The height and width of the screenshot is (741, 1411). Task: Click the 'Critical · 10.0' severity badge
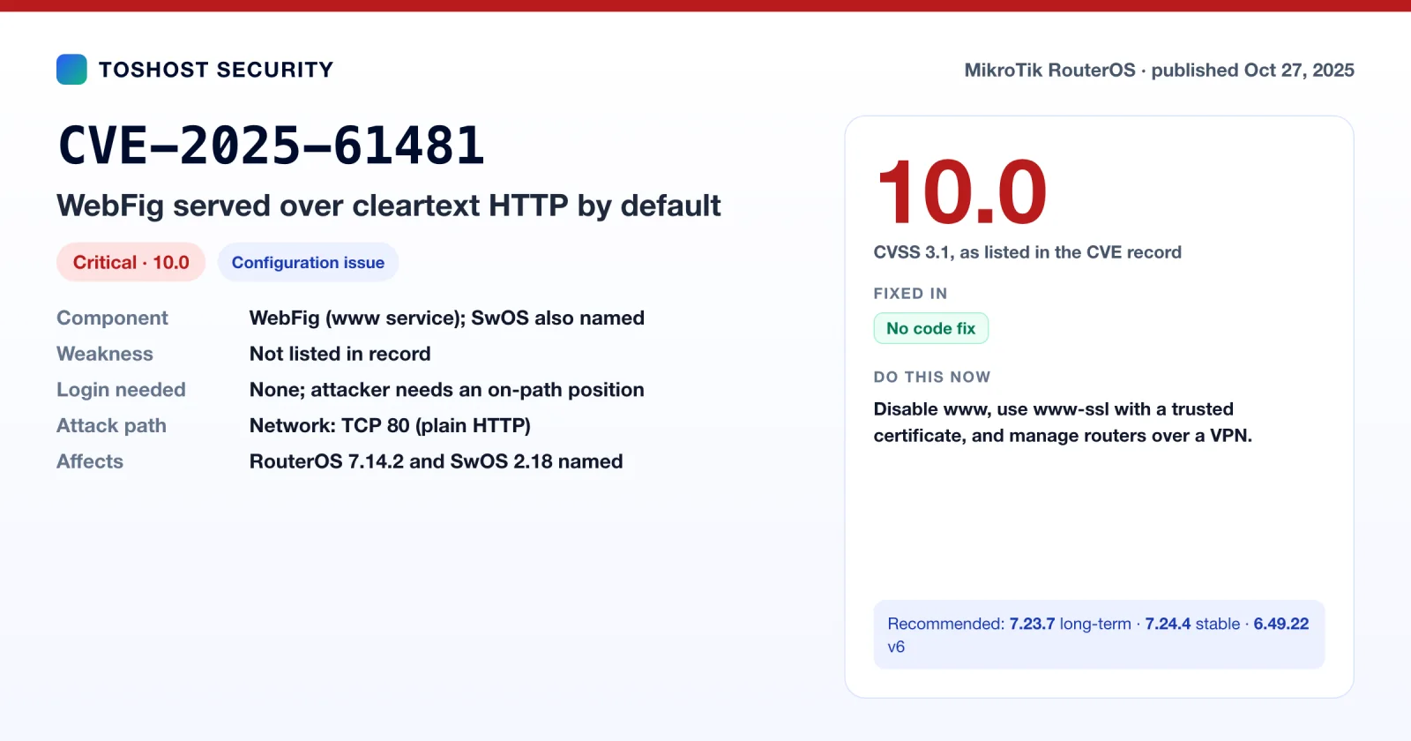coord(131,262)
